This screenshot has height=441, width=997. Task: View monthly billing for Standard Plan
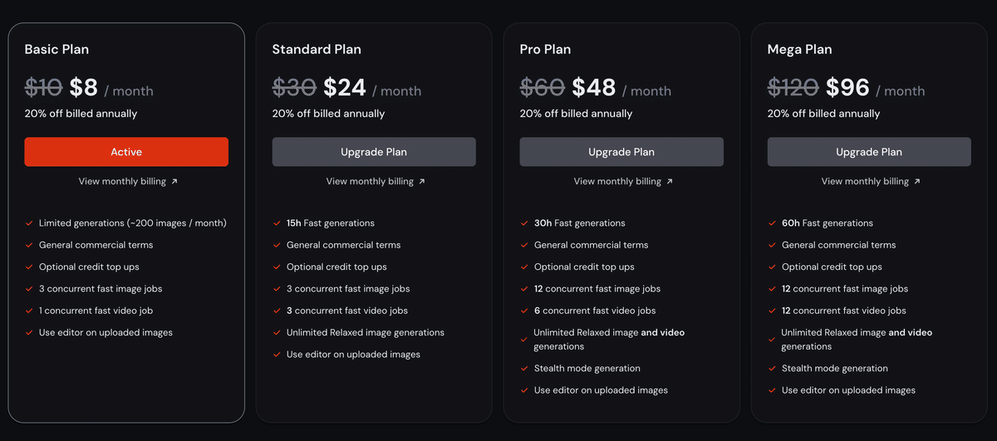370,181
